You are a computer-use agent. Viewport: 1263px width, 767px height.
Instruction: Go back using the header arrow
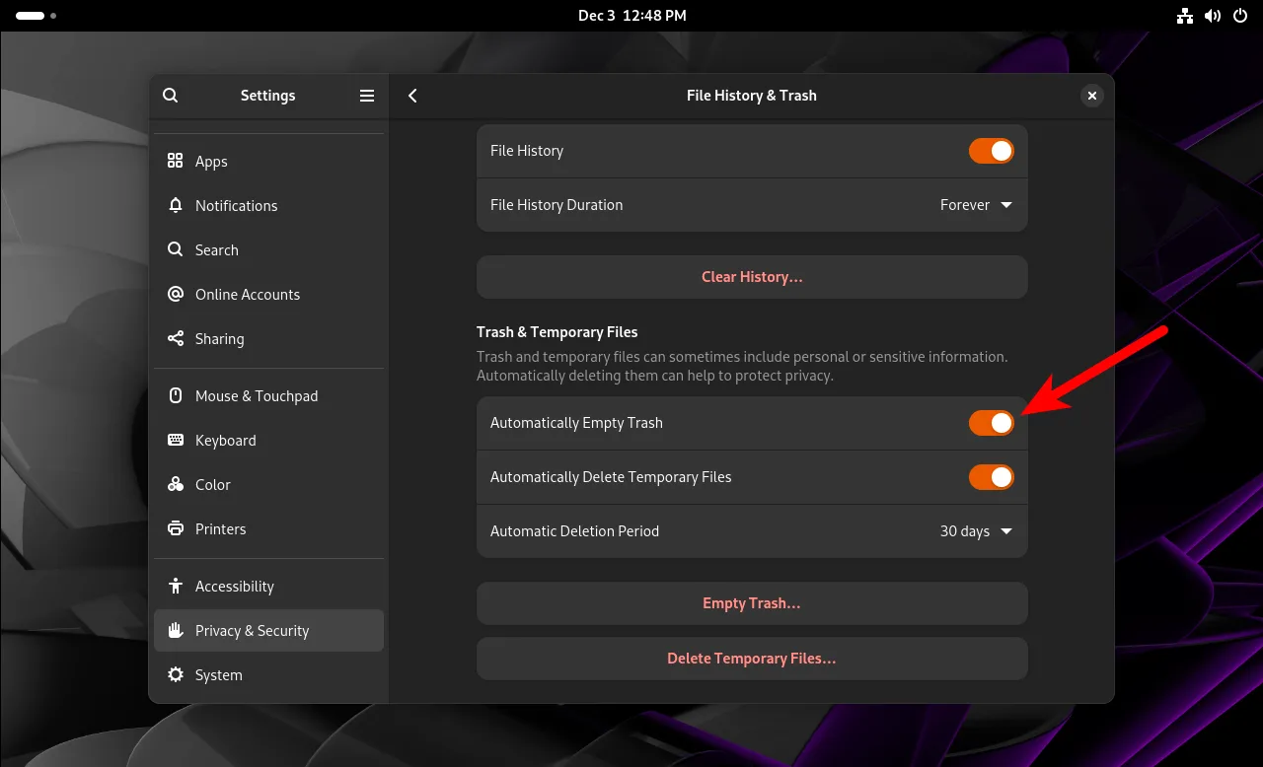coord(412,96)
